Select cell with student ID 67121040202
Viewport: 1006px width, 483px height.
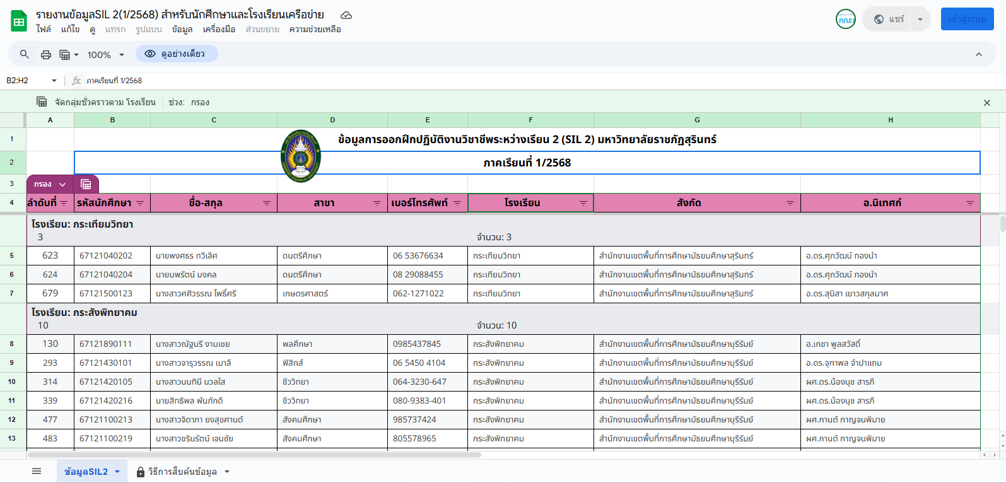pyautogui.click(x=112, y=255)
